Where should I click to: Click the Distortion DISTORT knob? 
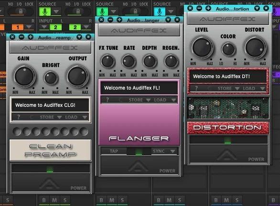coord(255,47)
